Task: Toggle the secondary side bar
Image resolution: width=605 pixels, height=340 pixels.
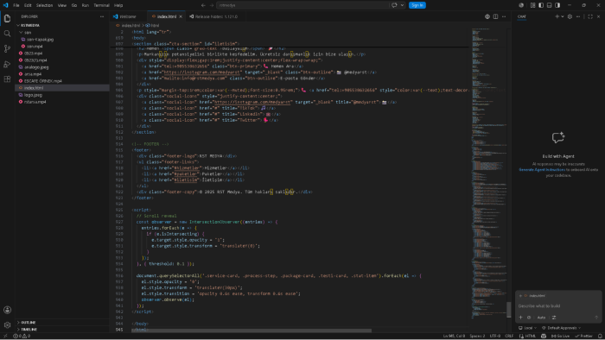Action: (557, 5)
